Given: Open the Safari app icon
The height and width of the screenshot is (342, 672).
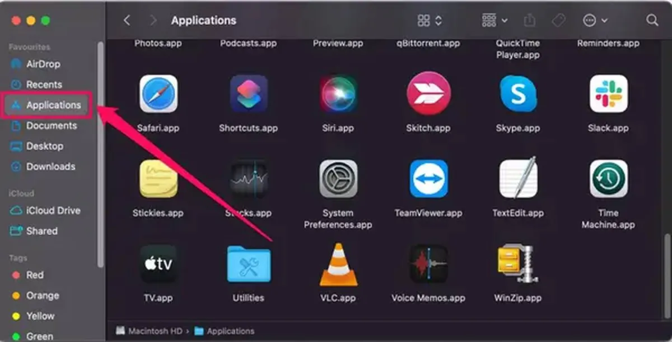Looking at the screenshot, I should click(158, 94).
